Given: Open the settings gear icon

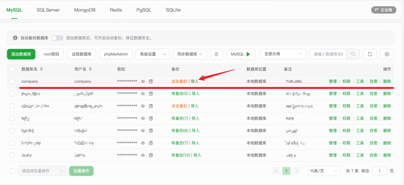Looking at the screenshot, I should tap(387, 54).
